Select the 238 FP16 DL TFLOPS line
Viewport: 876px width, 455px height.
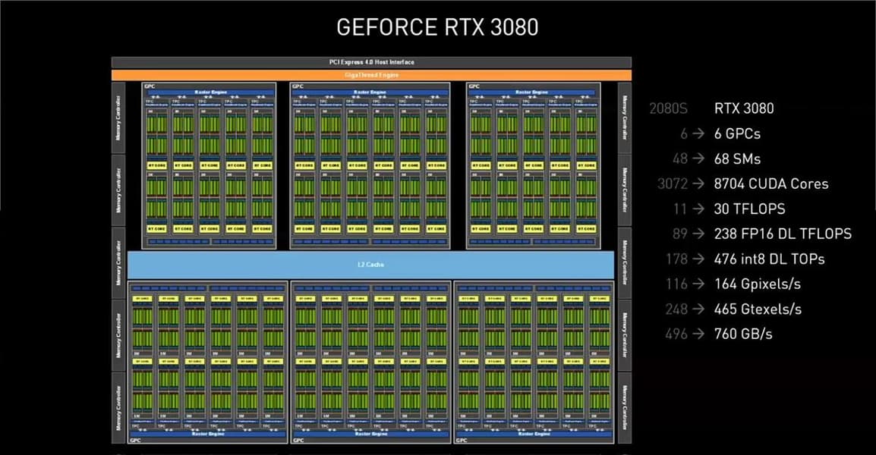click(783, 234)
